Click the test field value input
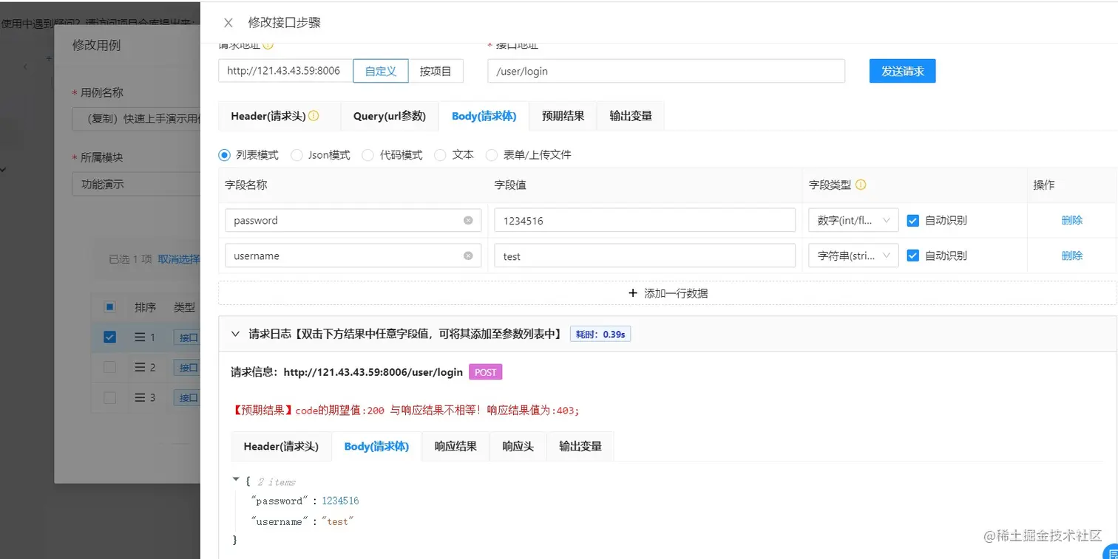The height and width of the screenshot is (559, 1118). point(645,256)
